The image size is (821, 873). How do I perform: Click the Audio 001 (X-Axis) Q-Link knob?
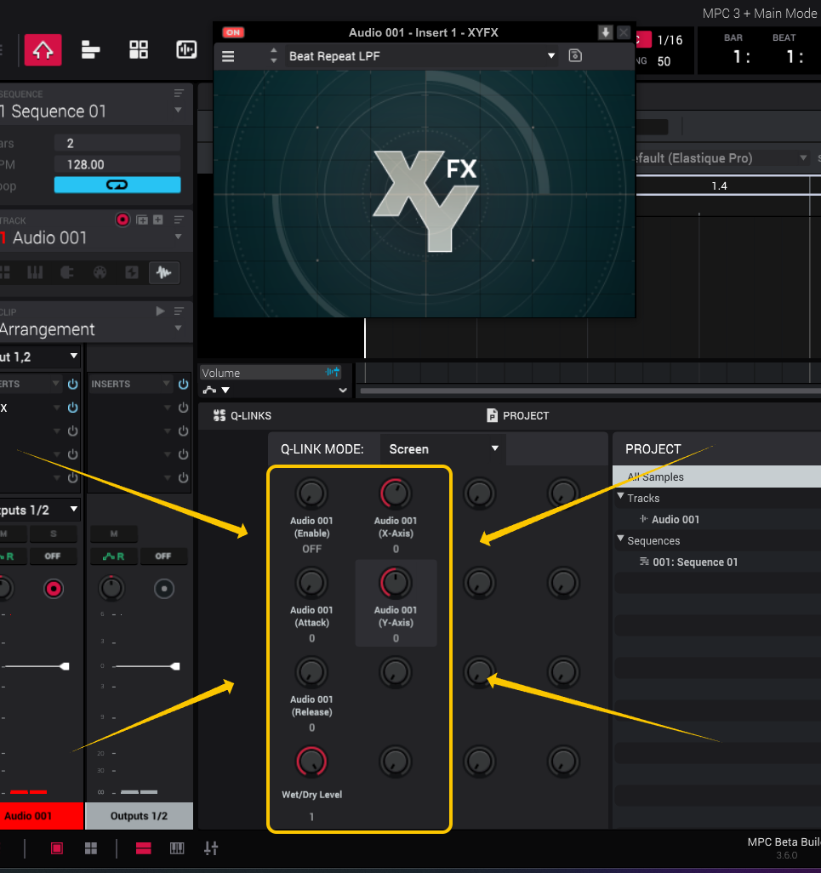(x=396, y=494)
